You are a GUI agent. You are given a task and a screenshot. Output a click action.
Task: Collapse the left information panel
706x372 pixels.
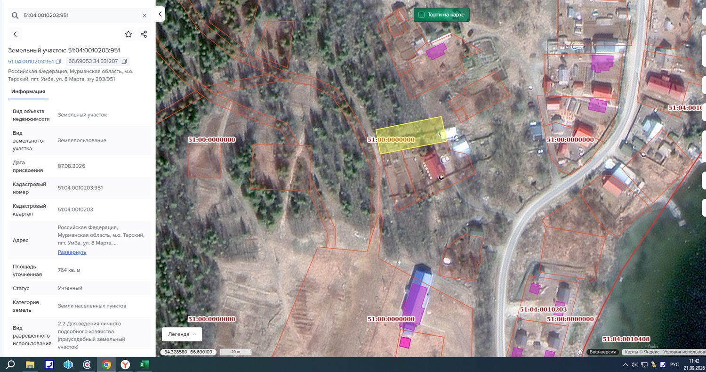tap(160, 14)
